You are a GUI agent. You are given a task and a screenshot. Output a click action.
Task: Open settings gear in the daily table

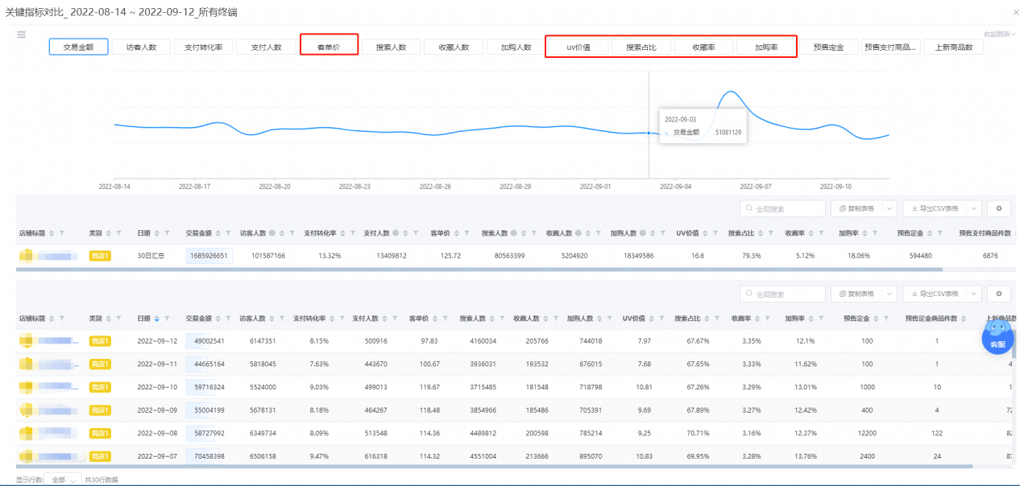pyautogui.click(x=999, y=294)
